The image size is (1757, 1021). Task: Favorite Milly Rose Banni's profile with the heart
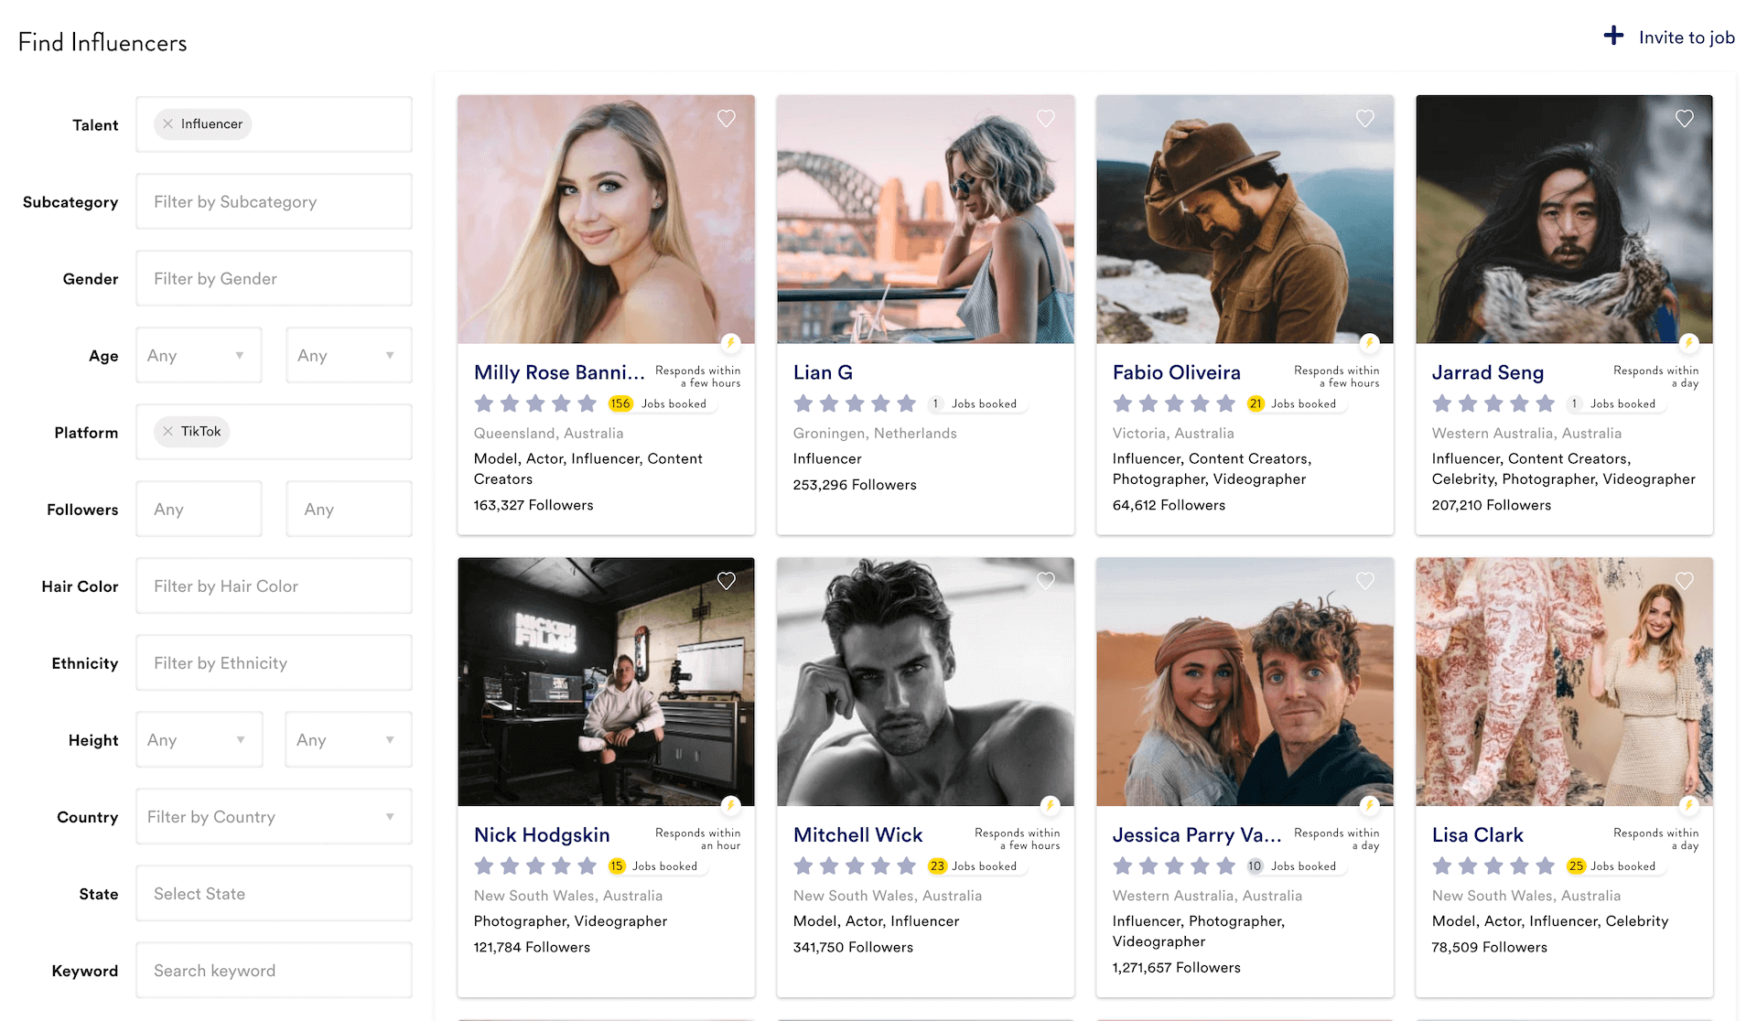tap(726, 118)
